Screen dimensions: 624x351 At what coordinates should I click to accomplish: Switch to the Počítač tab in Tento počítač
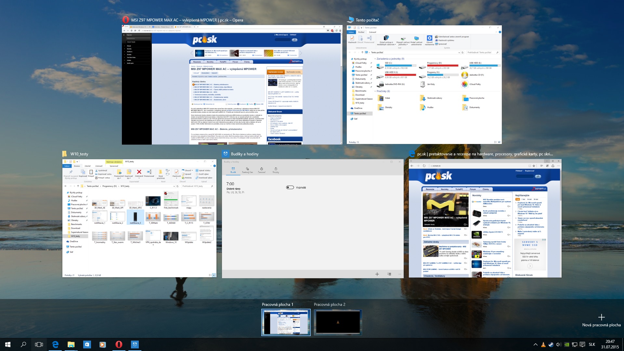click(x=361, y=32)
